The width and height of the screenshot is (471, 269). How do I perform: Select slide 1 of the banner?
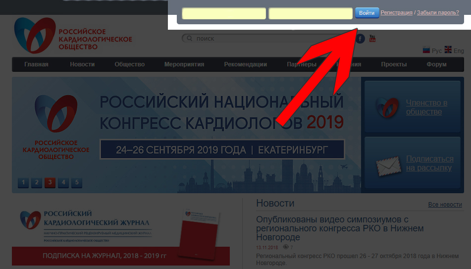click(x=23, y=182)
